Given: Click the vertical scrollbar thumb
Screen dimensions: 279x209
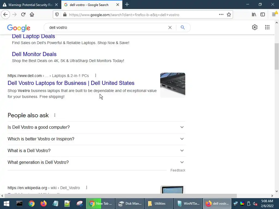Looking at the screenshot, I should (277, 56).
